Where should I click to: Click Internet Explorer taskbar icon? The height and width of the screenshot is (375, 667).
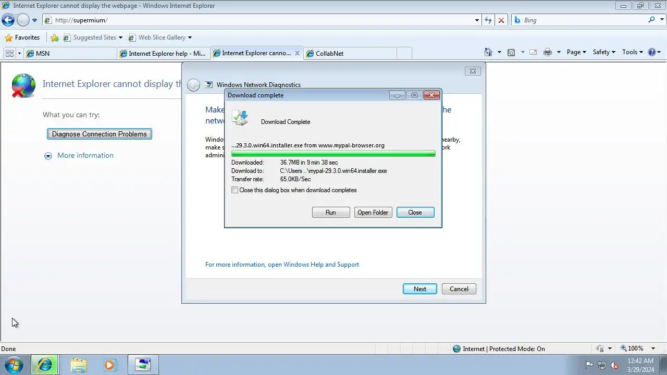pos(45,365)
